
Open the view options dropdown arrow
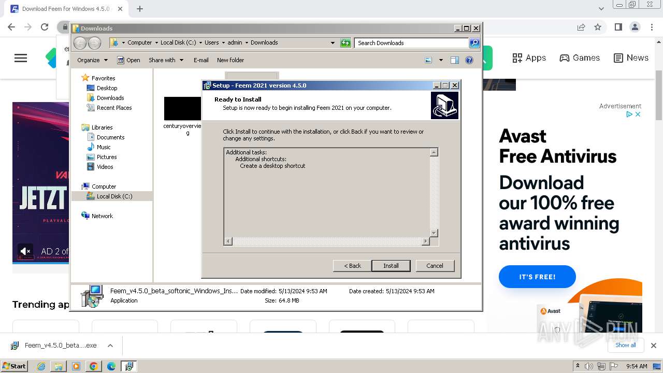click(x=441, y=60)
